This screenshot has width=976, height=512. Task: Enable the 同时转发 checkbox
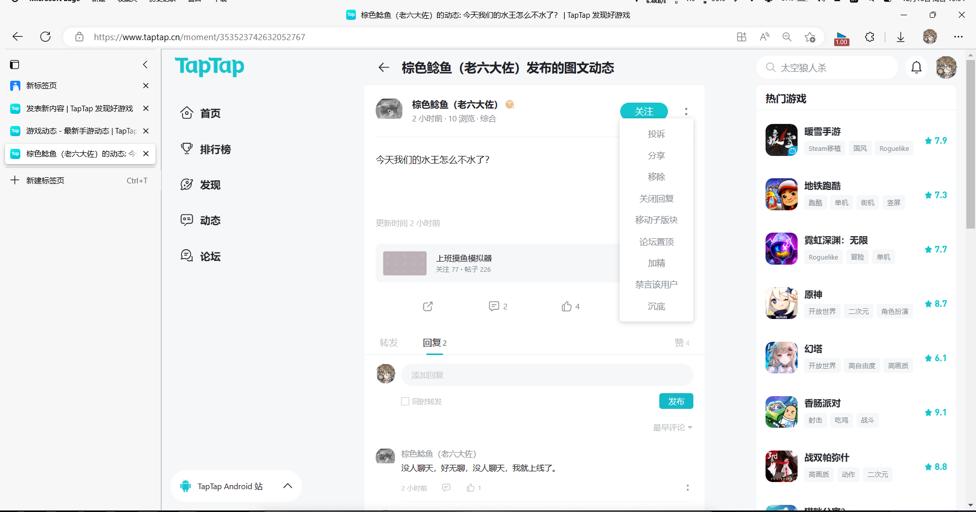[x=405, y=401]
